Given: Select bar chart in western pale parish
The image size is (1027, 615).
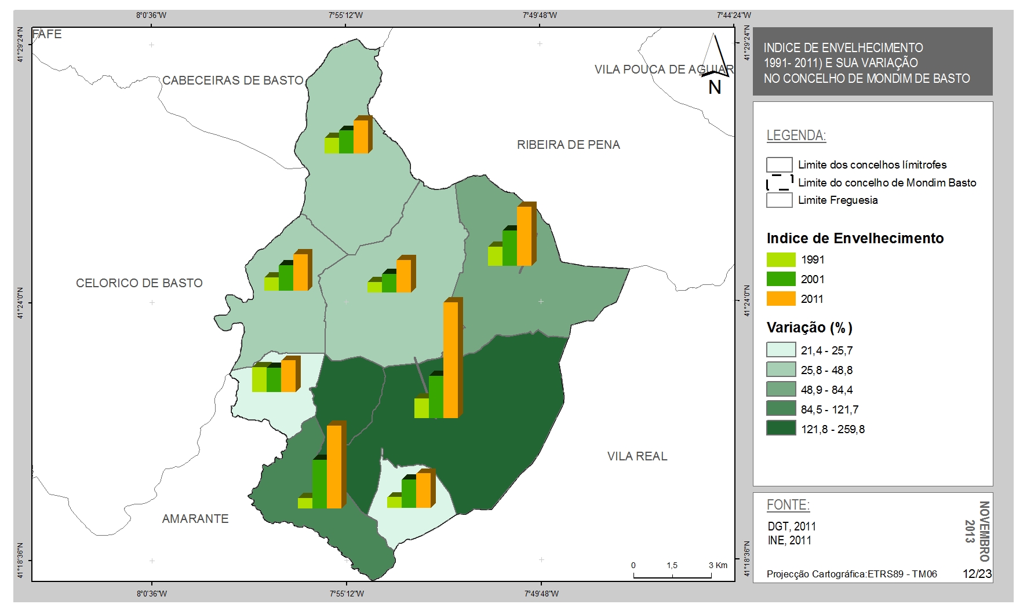Looking at the screenshot, I should [276, 374].
